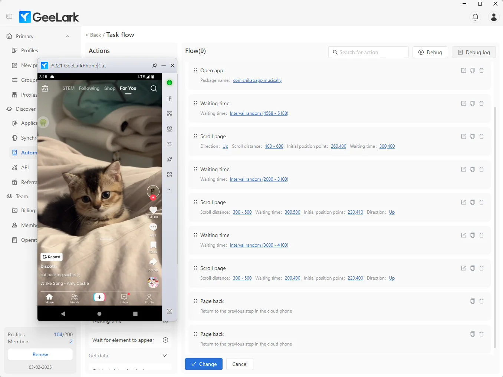This screenshot has width=503, height=377.
Task: Collapse the sidebar panel toggle icon
Action: 9,16
